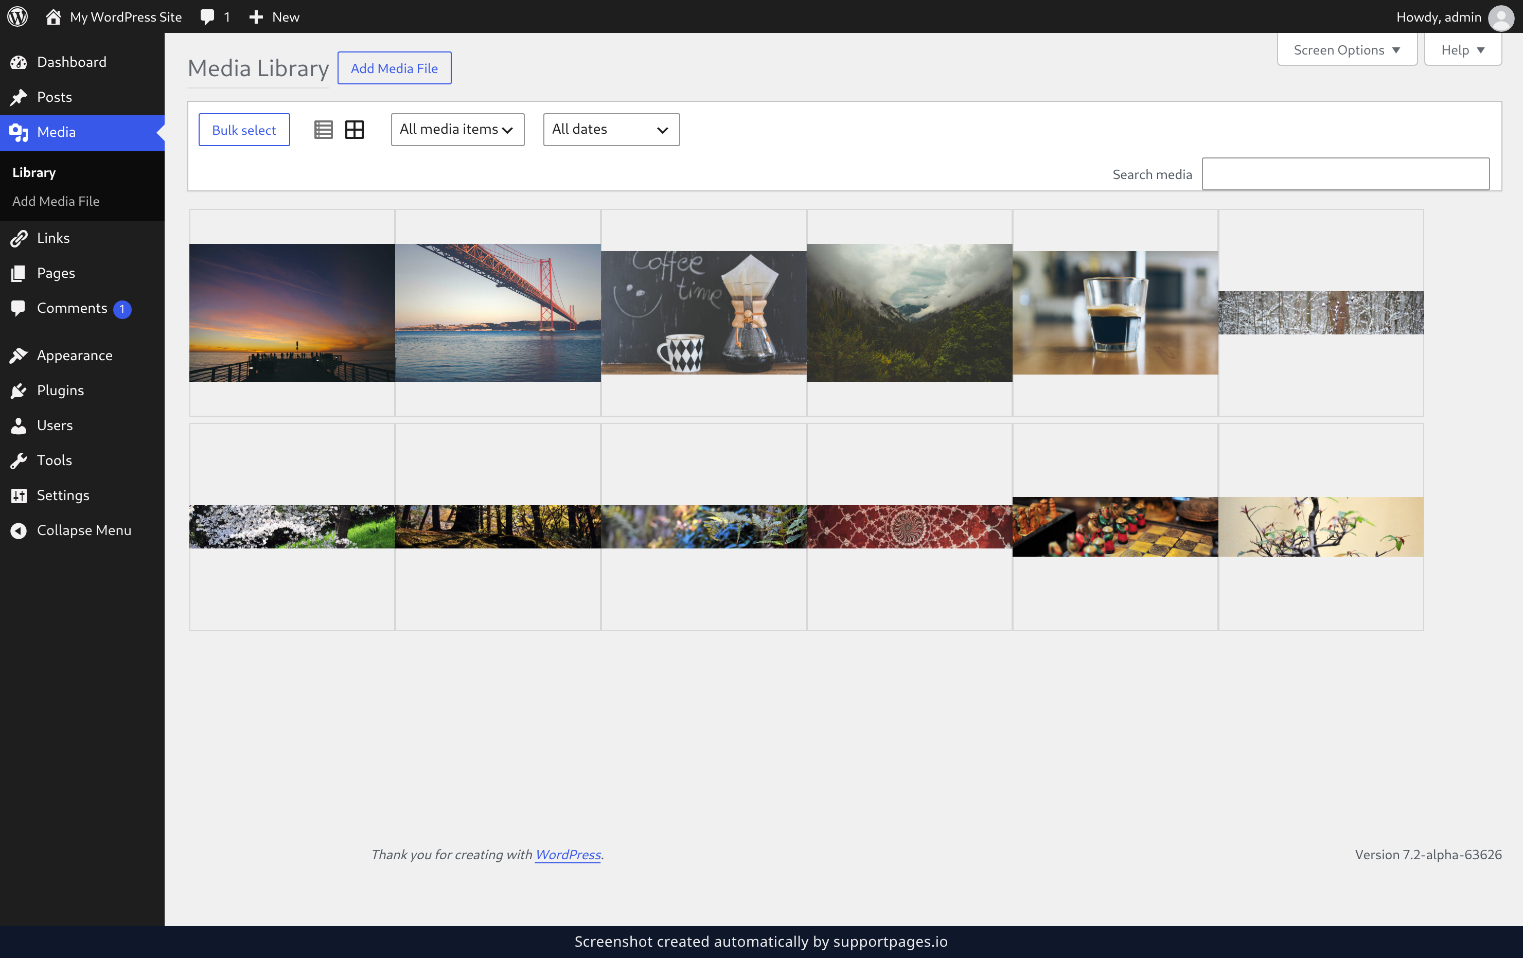Expand Screen Options panel
Viewport: 1523px width, 958px height.
pos(1347,50)
